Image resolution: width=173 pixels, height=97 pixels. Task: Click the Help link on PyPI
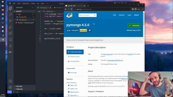pos(114,15)
